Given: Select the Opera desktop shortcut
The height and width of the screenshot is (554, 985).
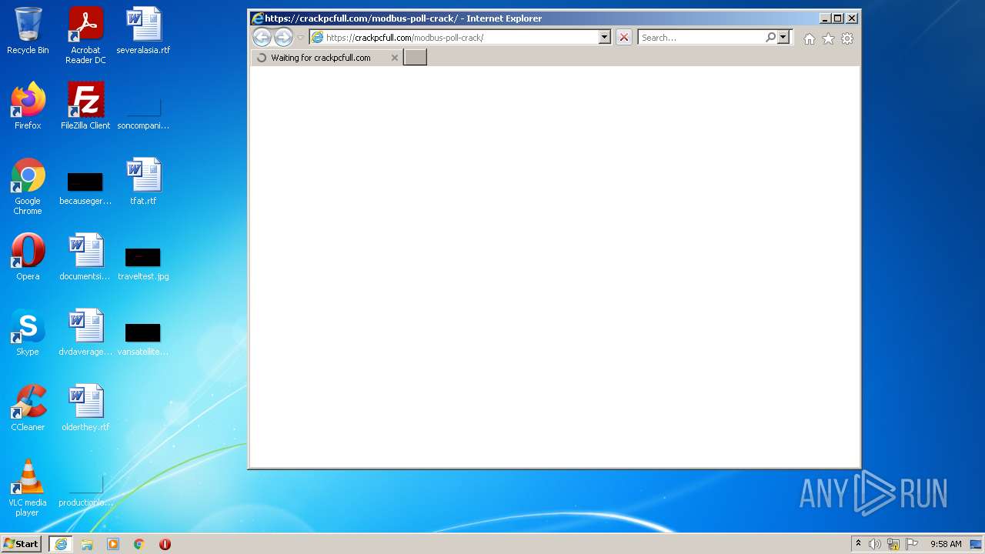Looking at the screenshot, I should click(28, 256).
